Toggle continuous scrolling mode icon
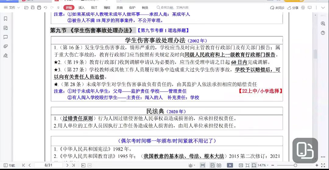329x170 pixels. click(x=203, y=165)
